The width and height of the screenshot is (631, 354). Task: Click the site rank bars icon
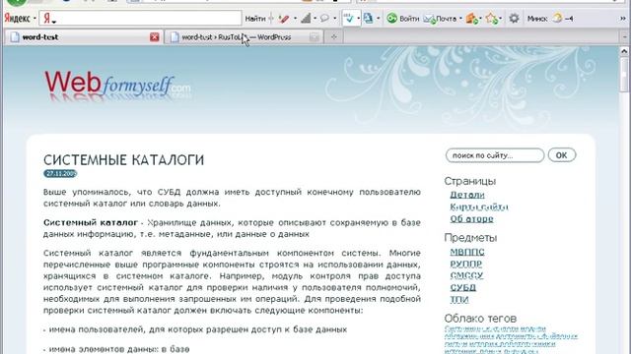307,18
